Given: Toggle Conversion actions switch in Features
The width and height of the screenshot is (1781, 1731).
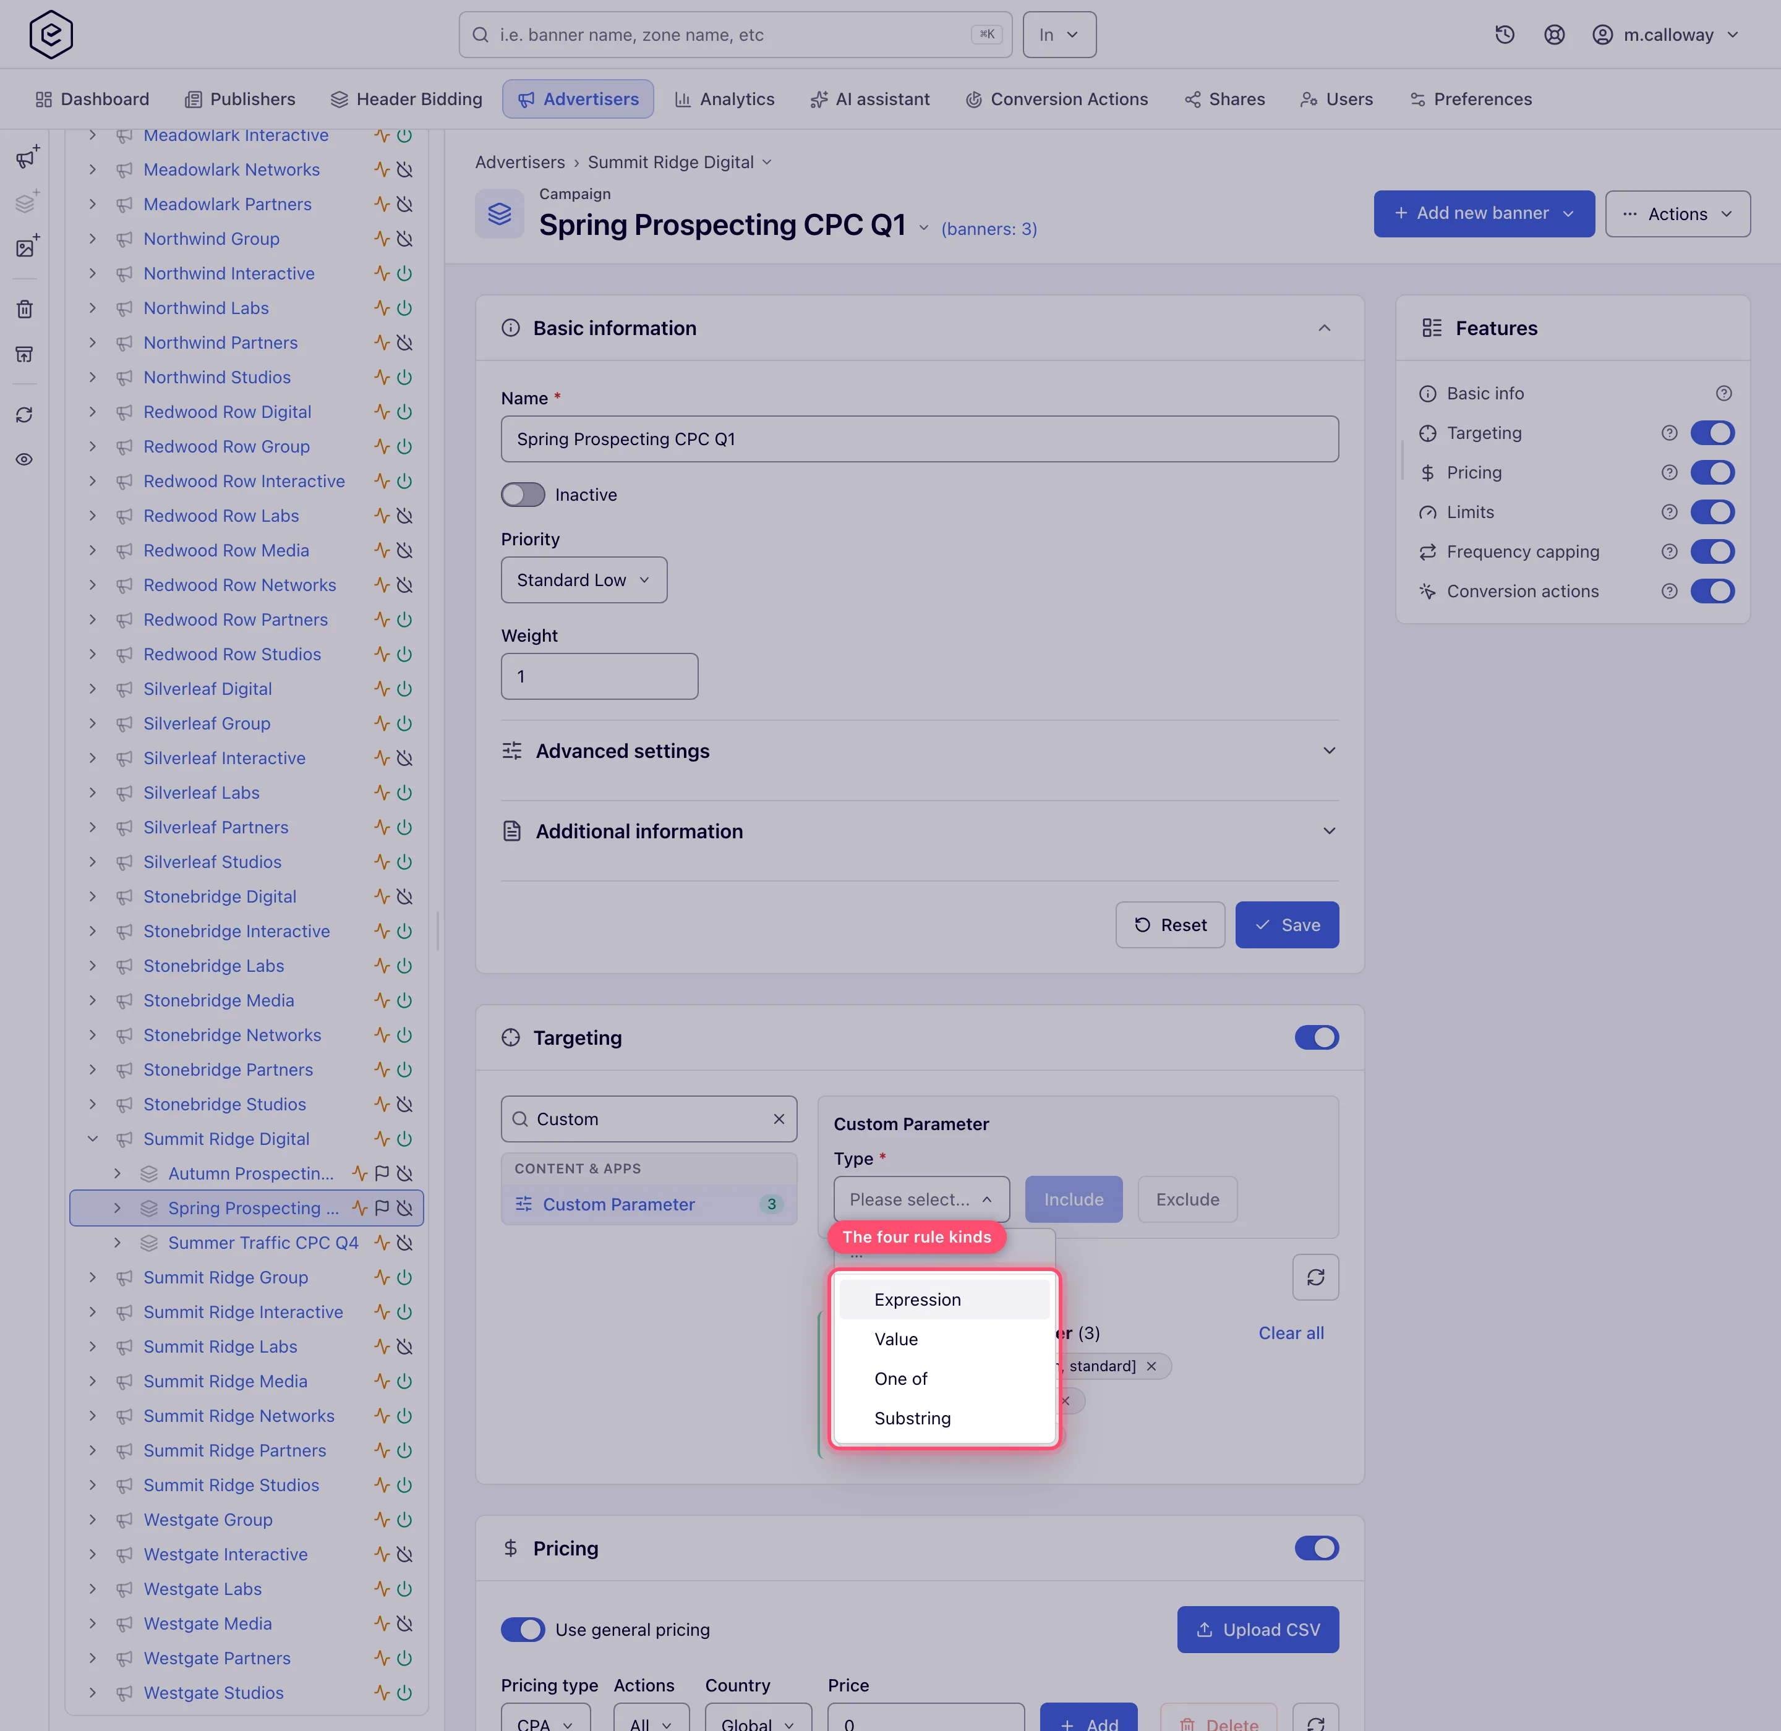Looking at the screenshot, I should point(1713,591).
